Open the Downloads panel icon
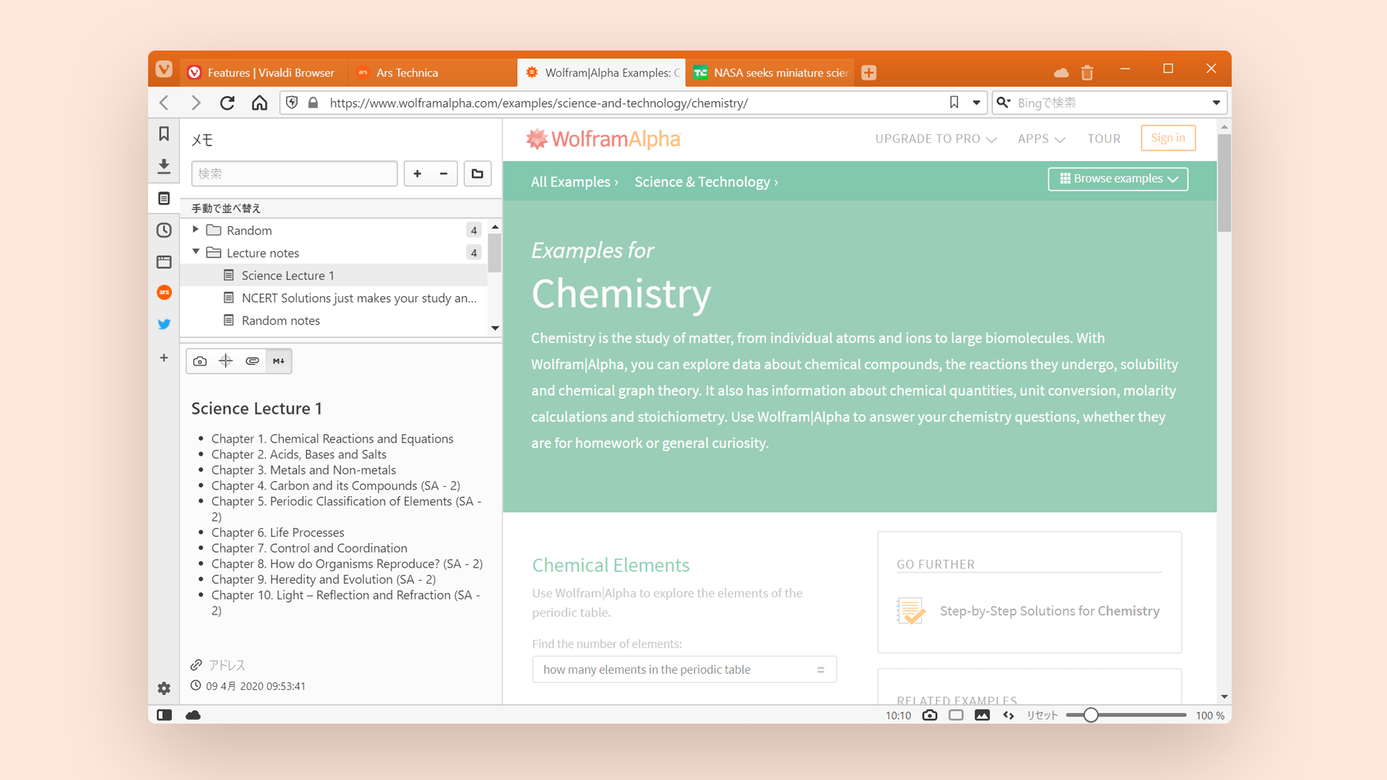The height and width of the screenshot is (780, 1387). pyautogui.click(x=164, y=166)
